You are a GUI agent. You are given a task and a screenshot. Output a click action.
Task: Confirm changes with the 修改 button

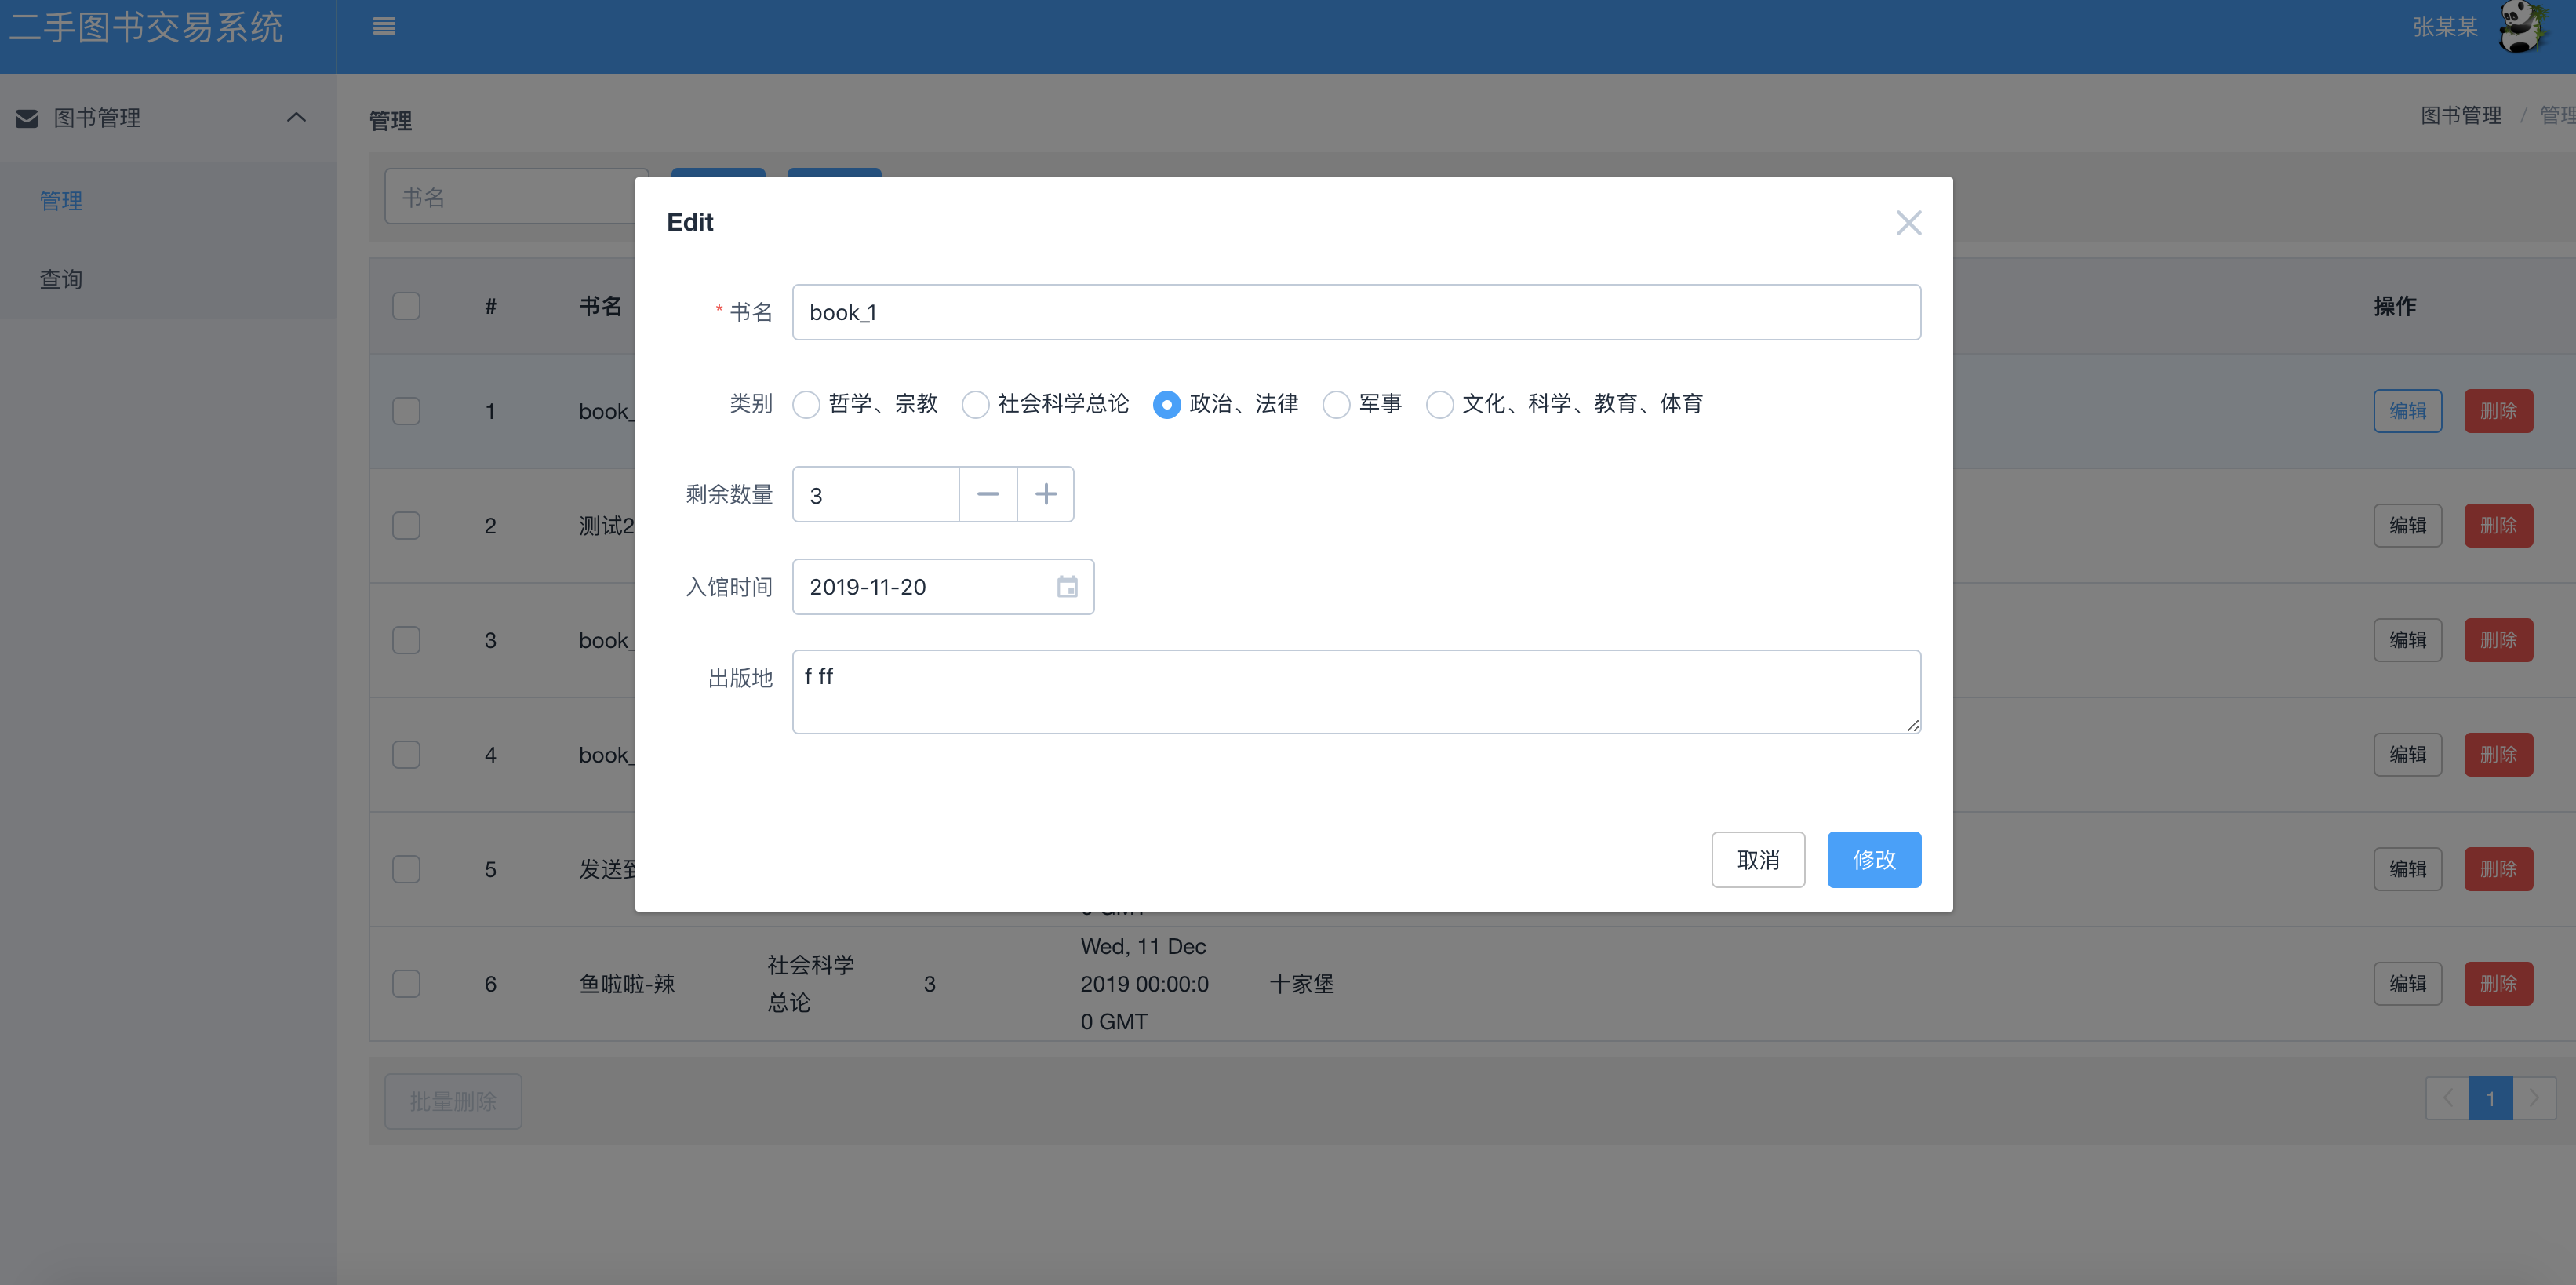pos(1873,859)
